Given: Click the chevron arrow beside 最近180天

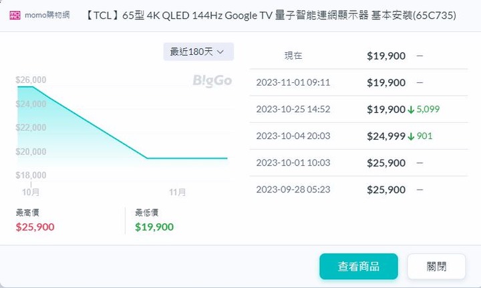Looking at the screenshot, I should coord(220,52).
